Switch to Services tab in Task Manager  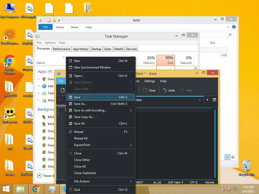click(132, 49)
